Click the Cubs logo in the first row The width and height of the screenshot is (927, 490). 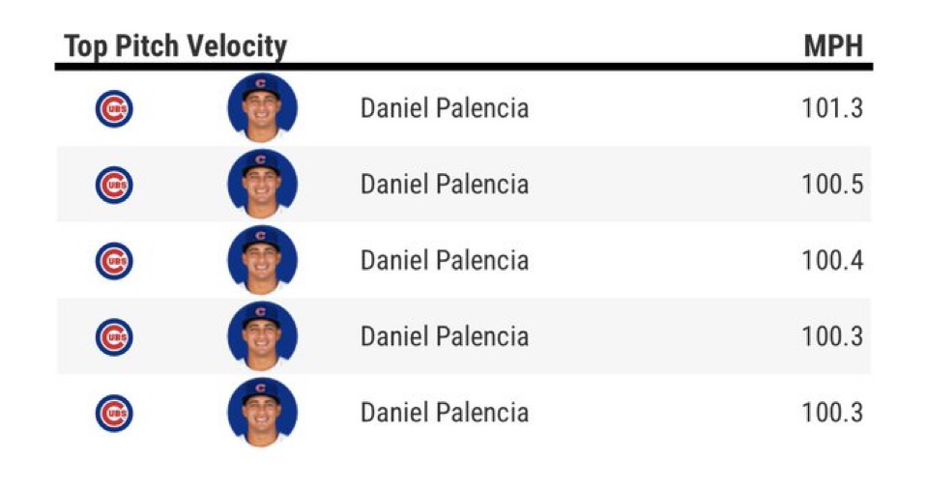point(114,108)
